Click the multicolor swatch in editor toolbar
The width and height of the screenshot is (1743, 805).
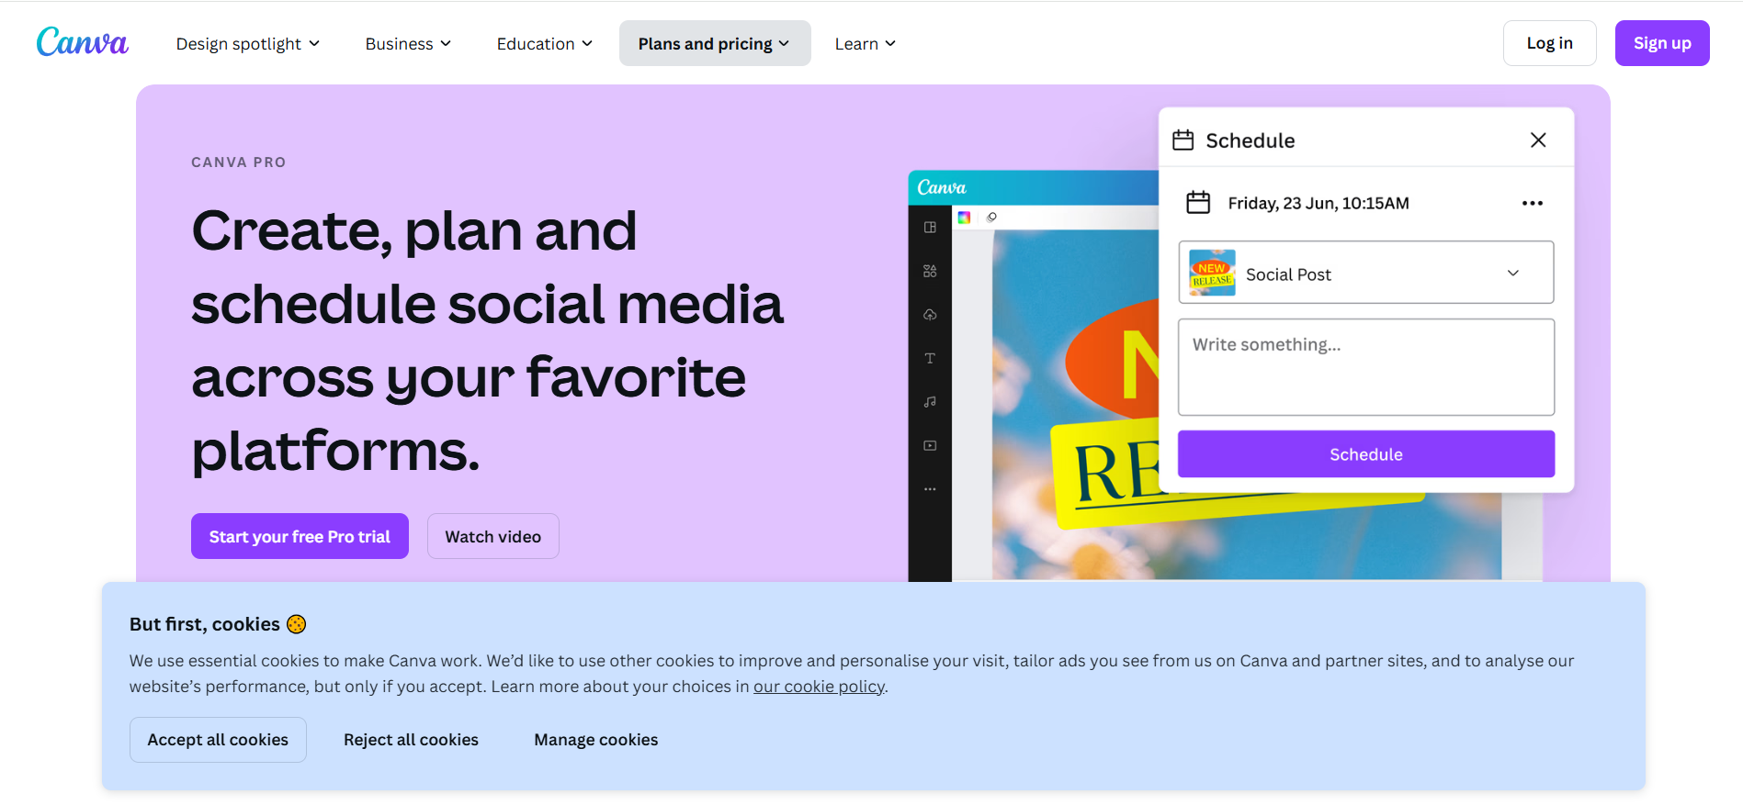(x=964, y=218)
